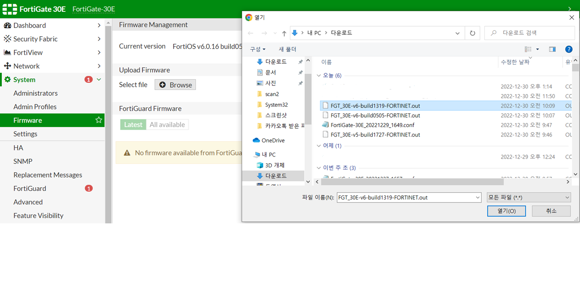The height and width of the screenshot is (293, 580).
Task: Click the download search field
Action: (x=530, y=33)
